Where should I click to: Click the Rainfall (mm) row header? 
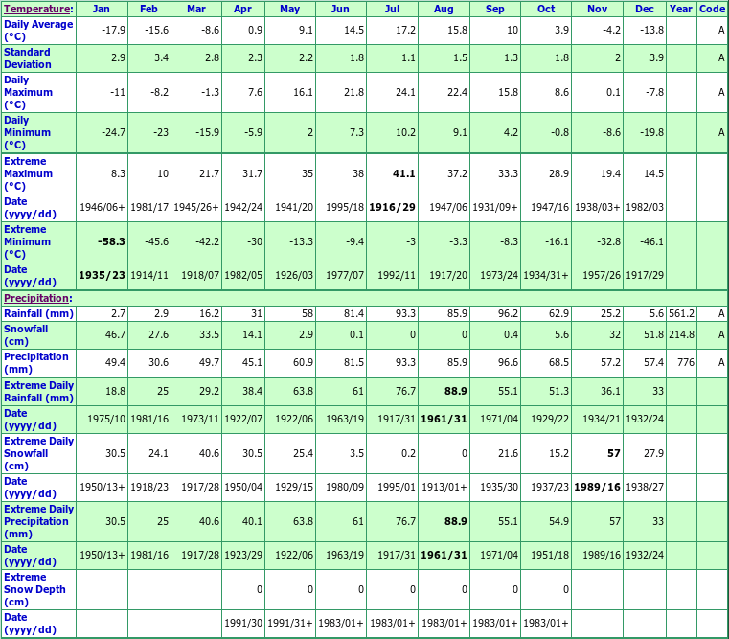coord(37,313)
